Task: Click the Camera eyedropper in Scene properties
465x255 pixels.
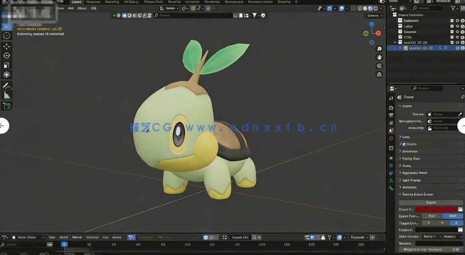Action: coord(460,114)
